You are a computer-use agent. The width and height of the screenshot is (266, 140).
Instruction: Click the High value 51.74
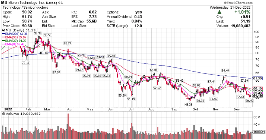click(27, 17)
